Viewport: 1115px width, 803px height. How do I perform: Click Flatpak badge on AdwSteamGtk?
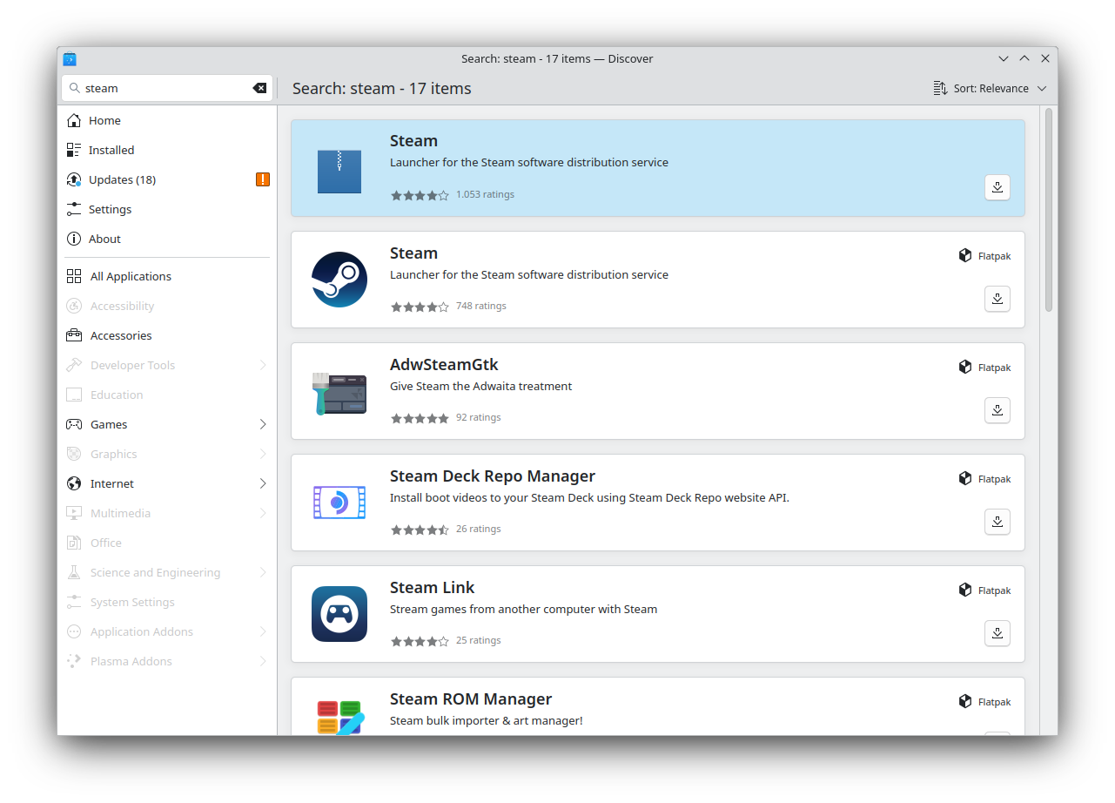(x=984, y=368)
